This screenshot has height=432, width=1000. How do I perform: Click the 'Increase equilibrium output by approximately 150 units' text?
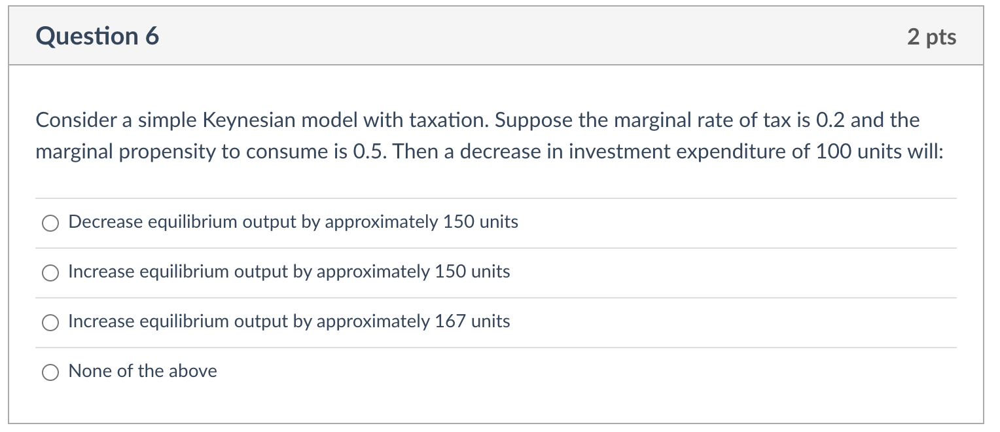point(289,272)
